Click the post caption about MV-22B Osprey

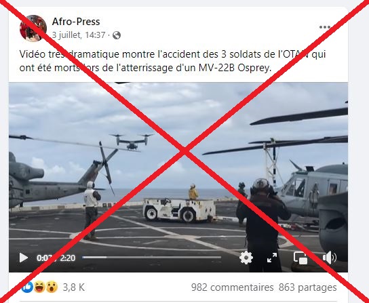coord(172,61)
